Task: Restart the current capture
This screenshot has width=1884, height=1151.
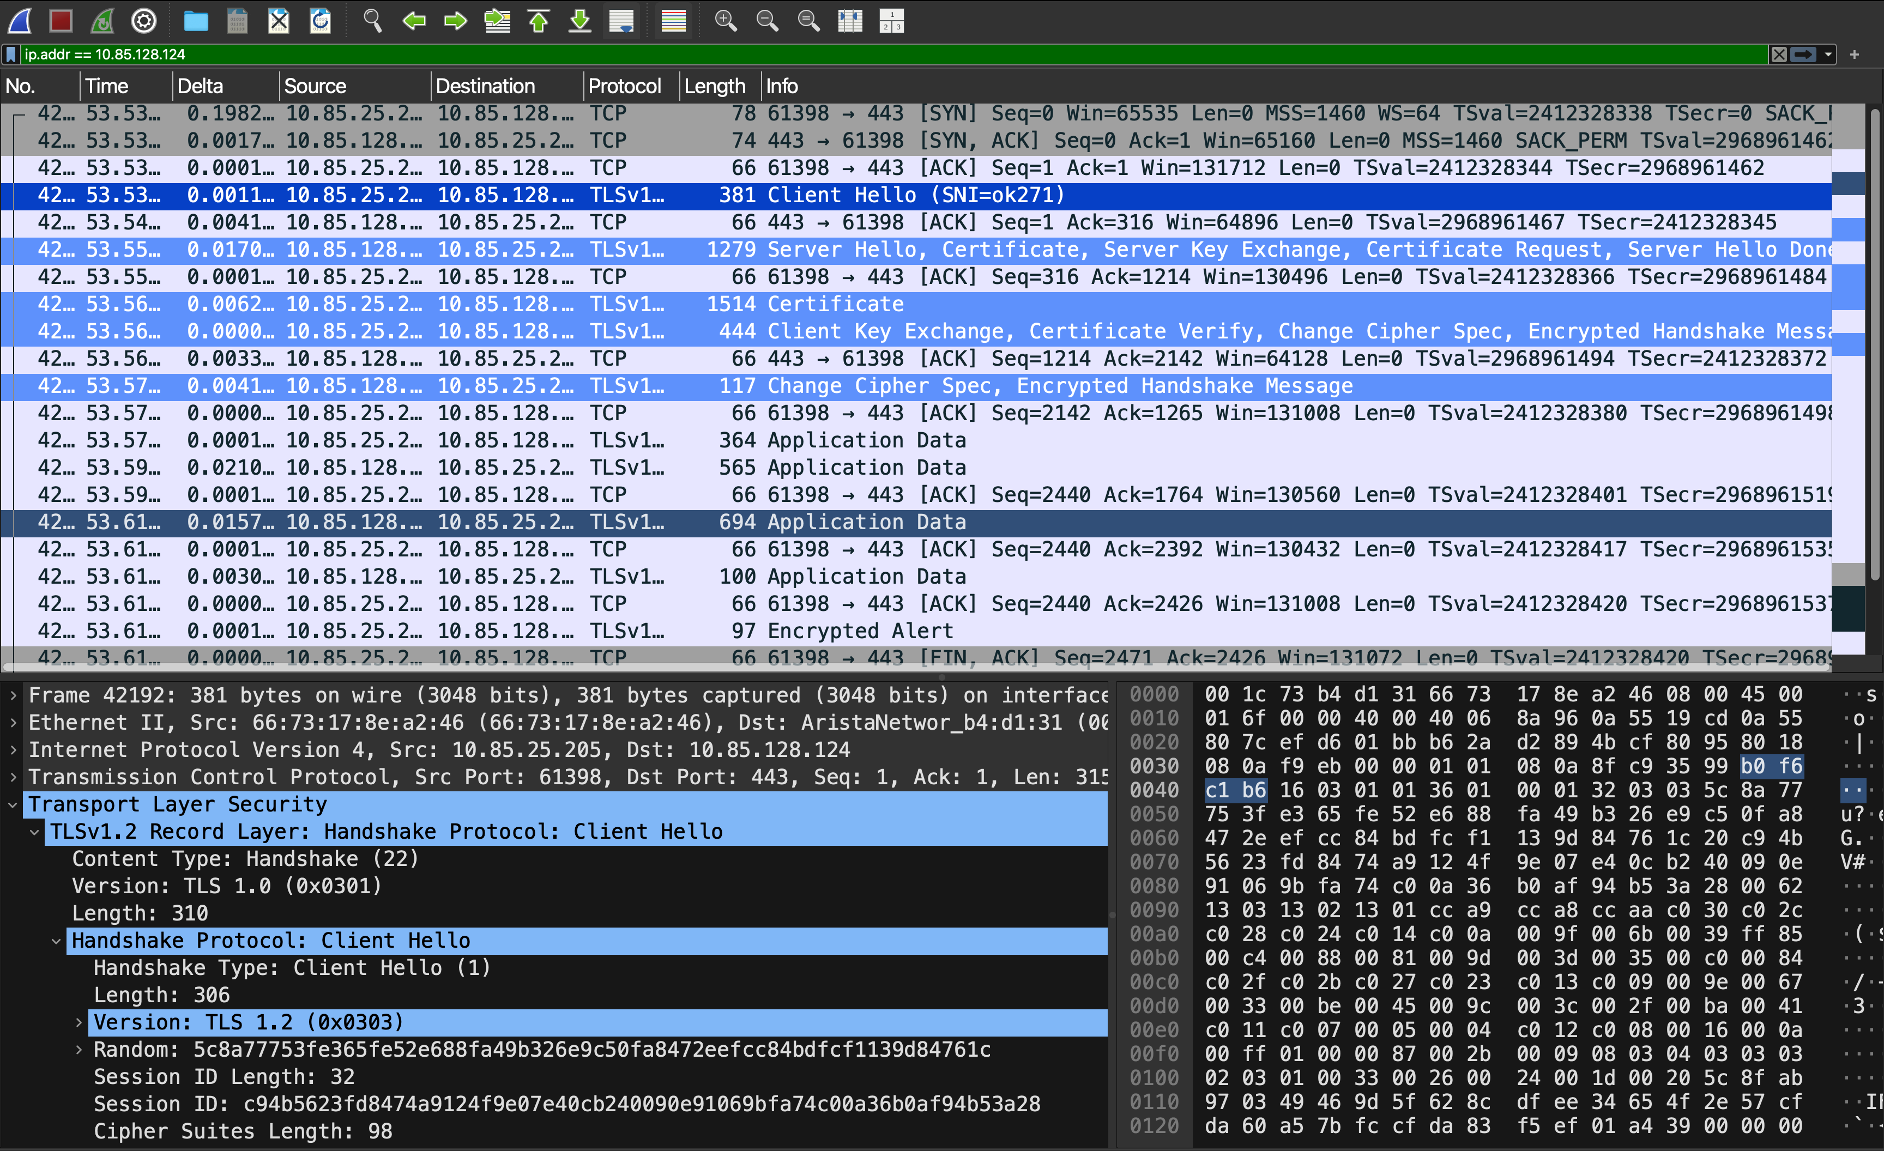Action: coord(102,21)
